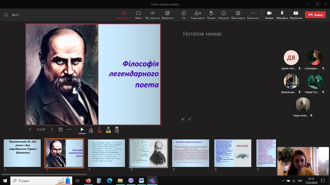Open More actions in meeting toolbar
330x185 pixels.
253,15
